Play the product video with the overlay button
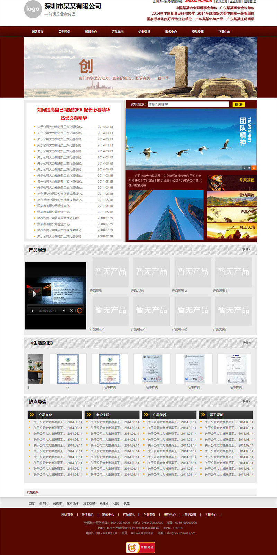Viewport: 277px width, 555px height. click(35, 294)
